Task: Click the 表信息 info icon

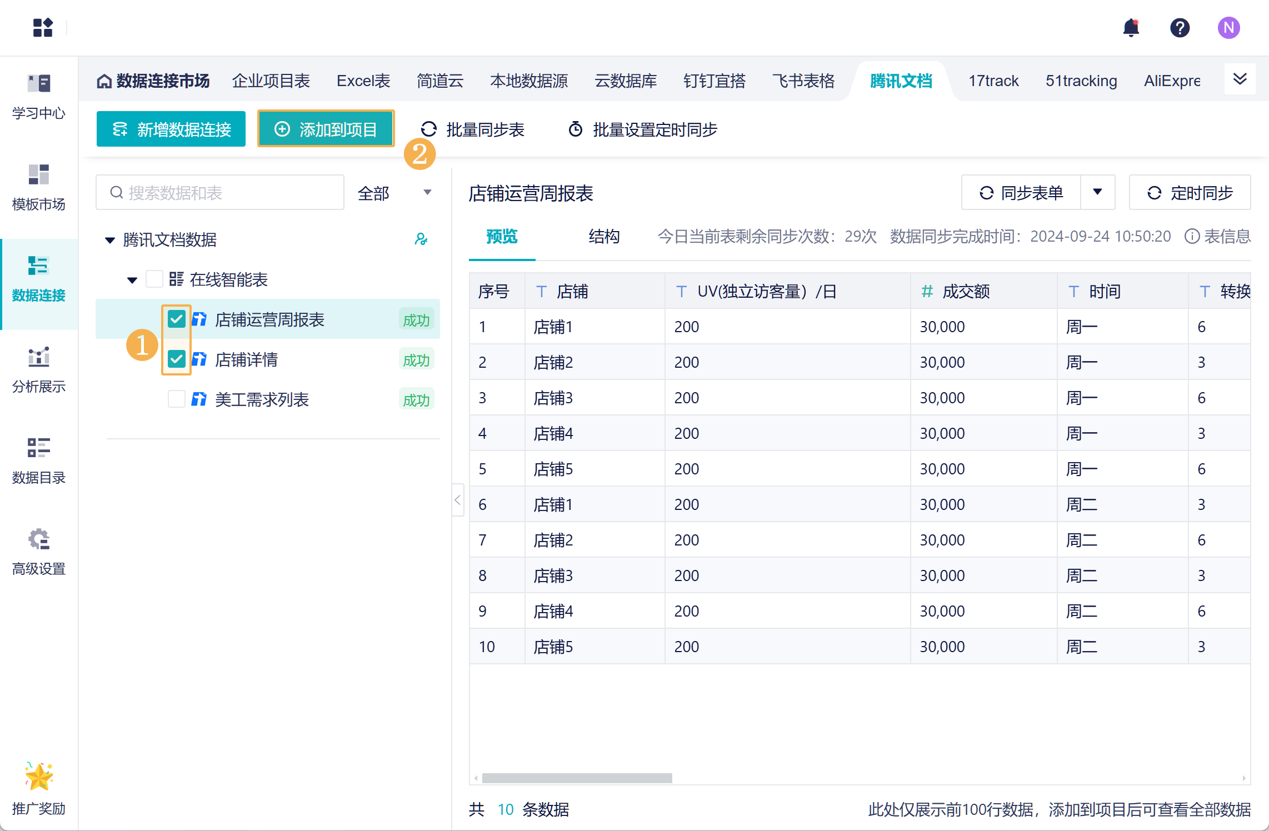Action: coord(1192,237)
